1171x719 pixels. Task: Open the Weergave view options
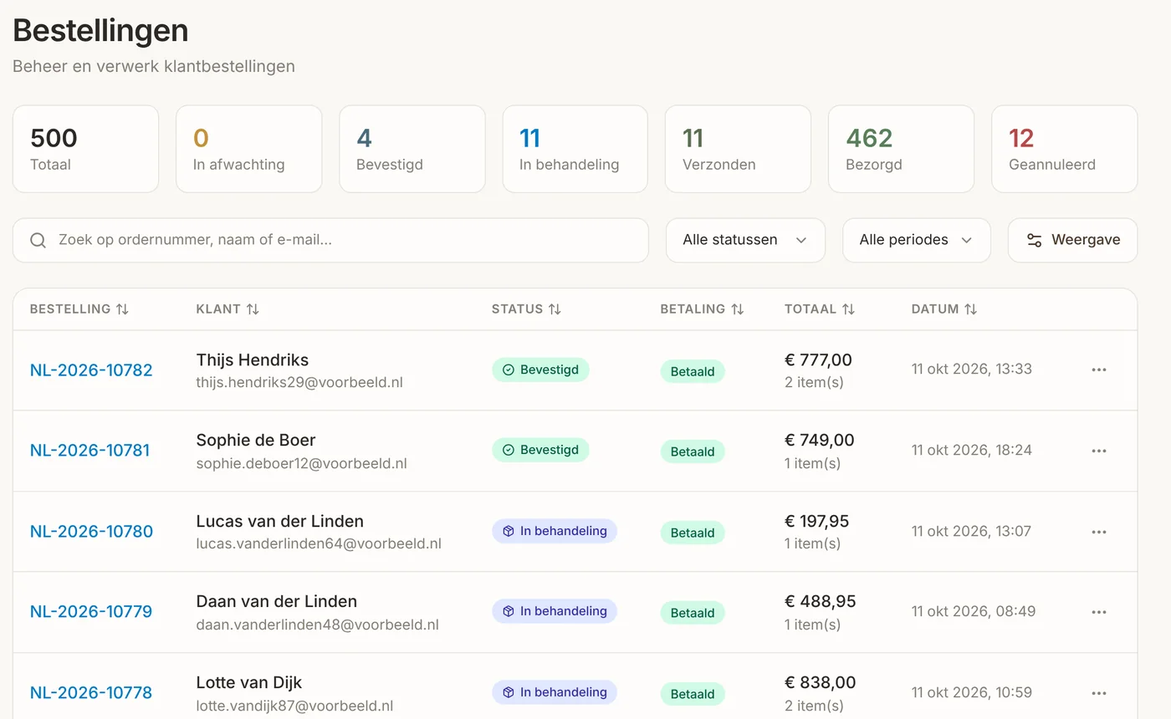[x=1072, y=240]
